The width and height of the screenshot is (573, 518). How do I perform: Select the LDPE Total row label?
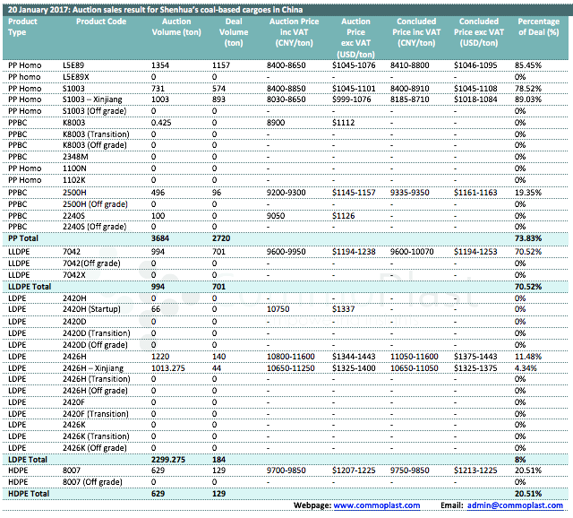[x=28, y=458]
